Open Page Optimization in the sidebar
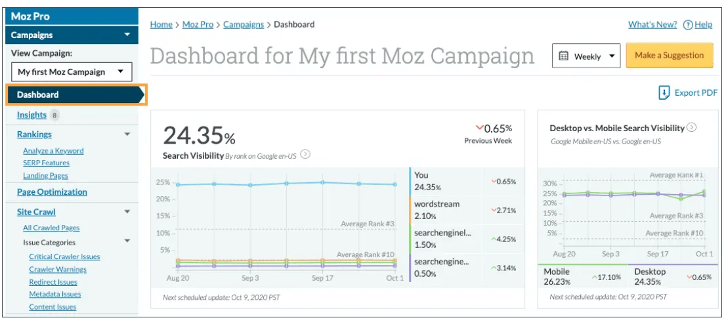The width and height of the screenshot is (726, 324). pyautogui.click(x=52, y=192)
